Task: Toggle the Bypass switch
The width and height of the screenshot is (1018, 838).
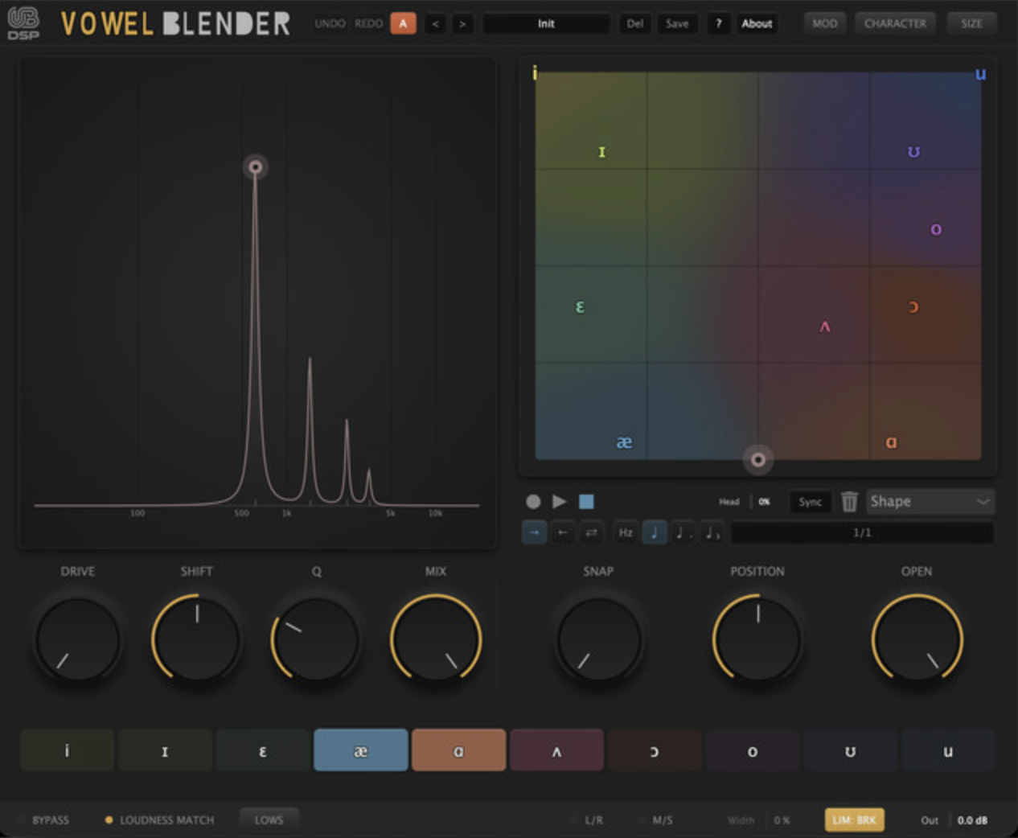Action: (44, 820)
